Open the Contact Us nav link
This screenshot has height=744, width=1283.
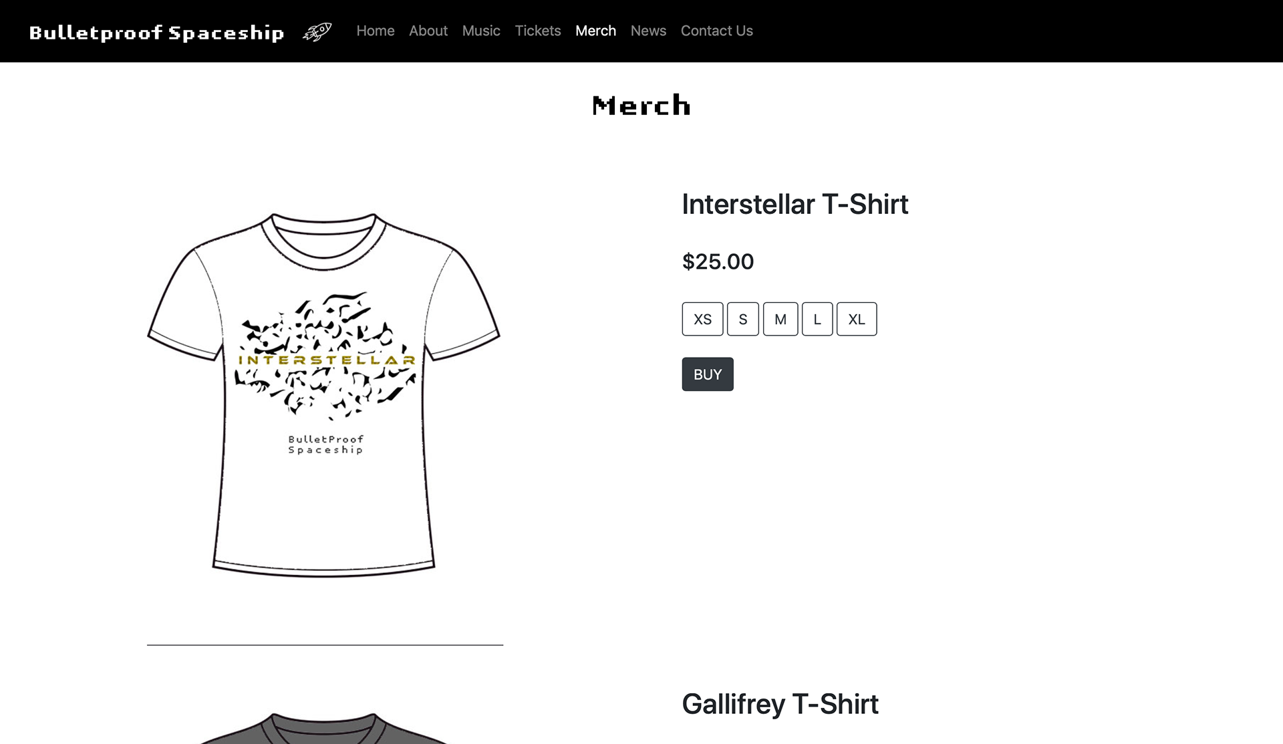pyautogui.click(x=717, y=31)
